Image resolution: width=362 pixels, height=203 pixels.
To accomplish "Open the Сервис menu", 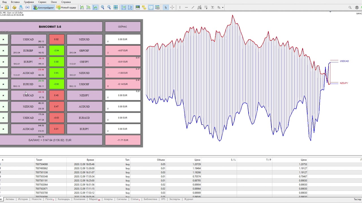I will pyautogui.click(x=42, y=2).
